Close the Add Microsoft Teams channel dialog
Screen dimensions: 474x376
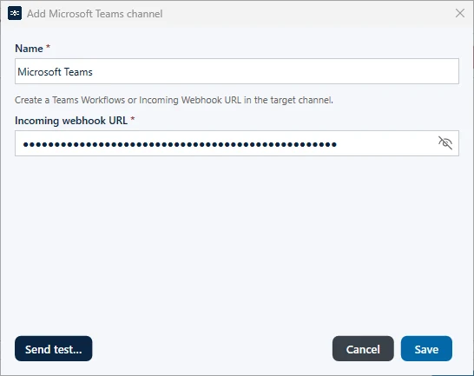(460, 13)
